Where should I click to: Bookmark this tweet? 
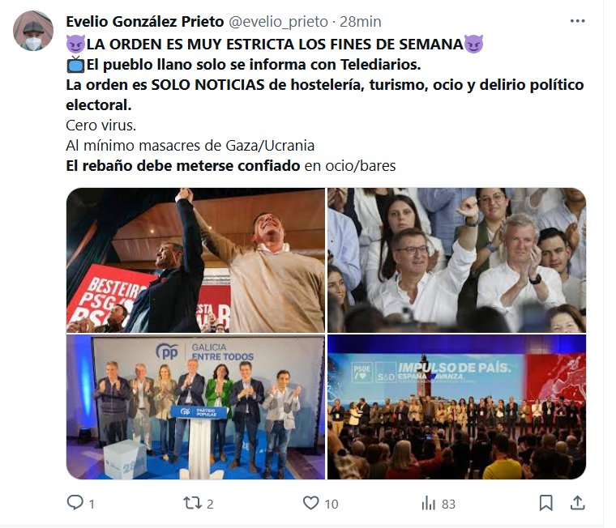tap(546, 503)
